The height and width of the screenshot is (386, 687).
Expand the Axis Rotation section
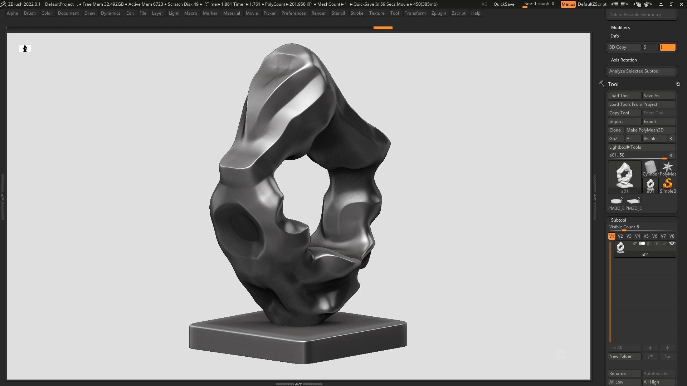tap(624, 60)
